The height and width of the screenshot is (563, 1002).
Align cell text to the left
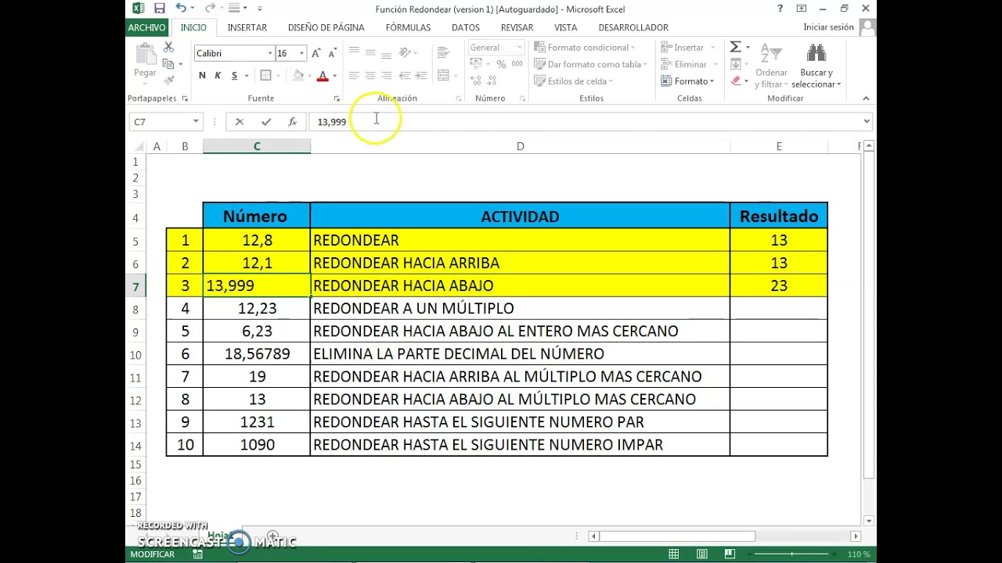pos(354,76)
